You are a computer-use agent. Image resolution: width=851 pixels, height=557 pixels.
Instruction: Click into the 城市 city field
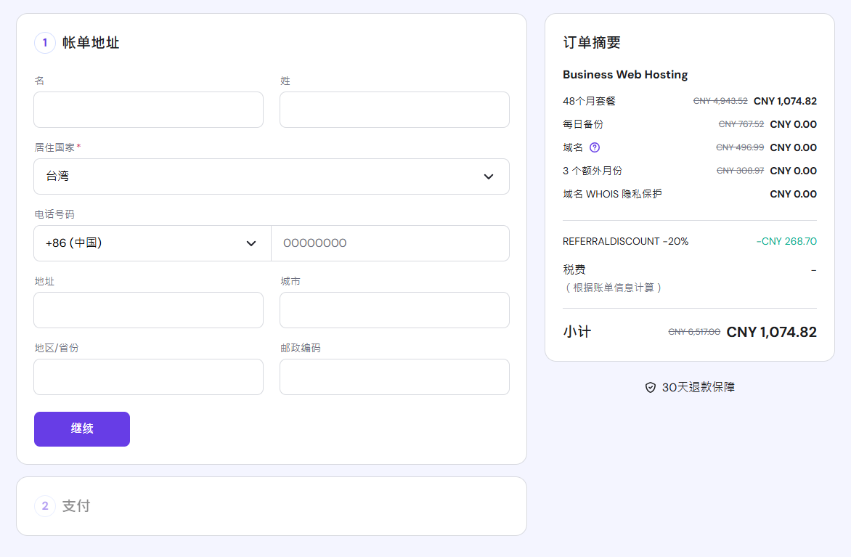[x=394, y=310]
